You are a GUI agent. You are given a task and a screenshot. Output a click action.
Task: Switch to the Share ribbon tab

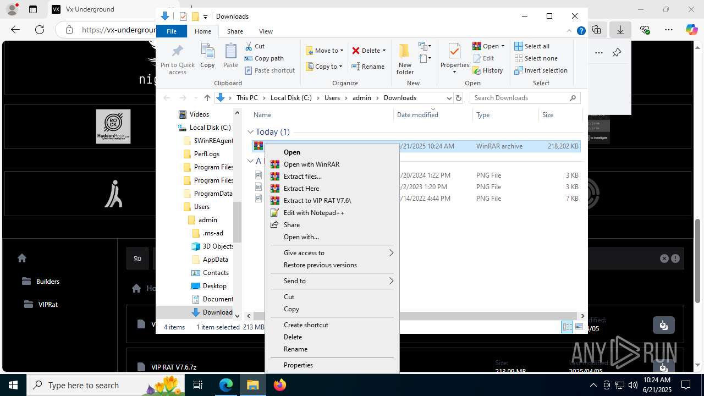[235, 31]
